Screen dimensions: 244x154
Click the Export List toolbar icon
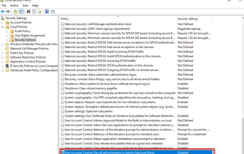tap(40, 11)
